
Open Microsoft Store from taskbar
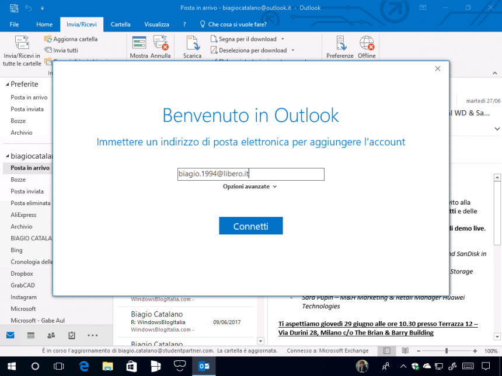click(x=131, y=366)
